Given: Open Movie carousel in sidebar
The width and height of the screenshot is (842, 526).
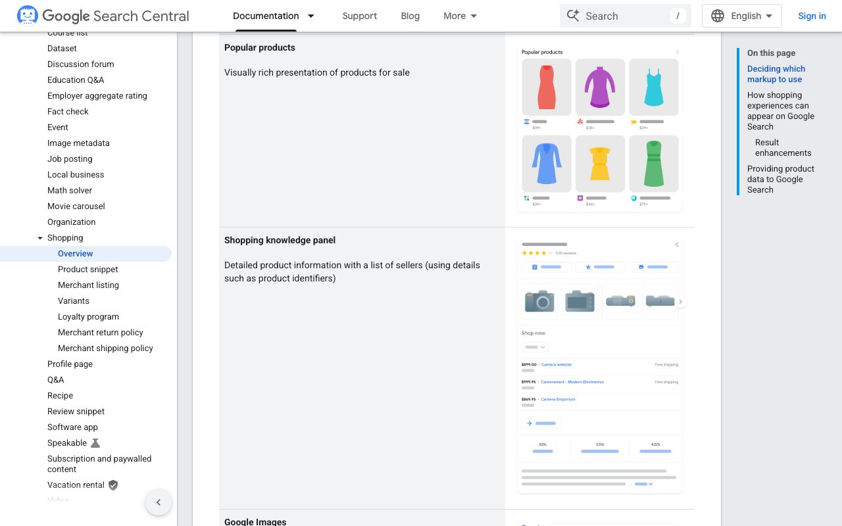Looking at the screenshot, I should [x=76, y=206].
